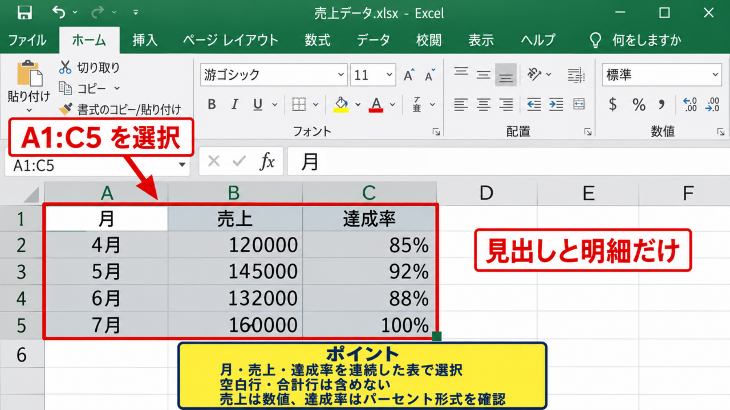The height and width of the screenshot is (410, 730).
Task: Go to the 数式 tab
Action: coord(317,40)
